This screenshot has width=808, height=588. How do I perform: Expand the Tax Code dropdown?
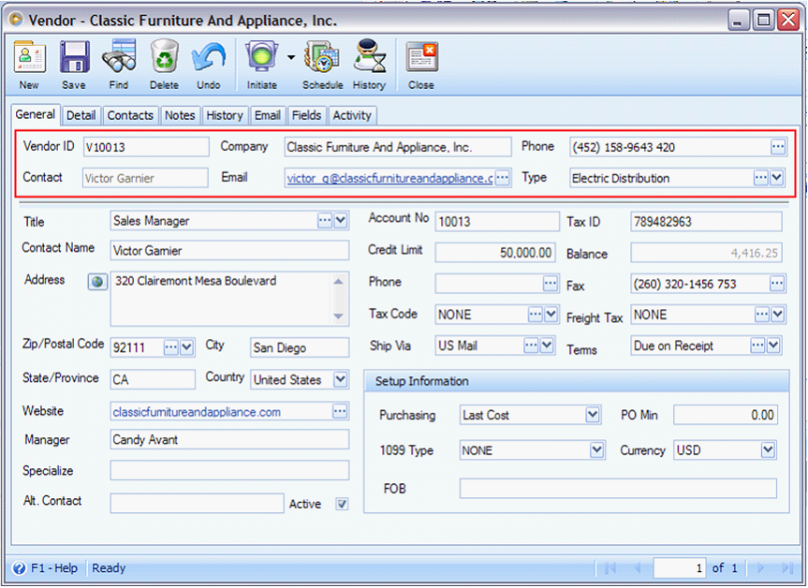point(551,314)
